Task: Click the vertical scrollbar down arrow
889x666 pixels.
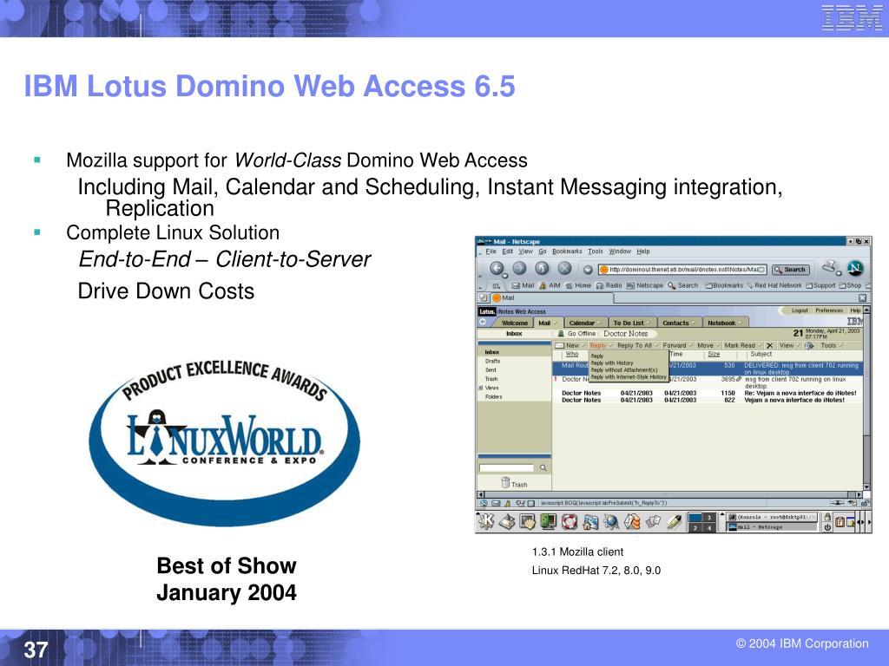Action: [866, 487]
